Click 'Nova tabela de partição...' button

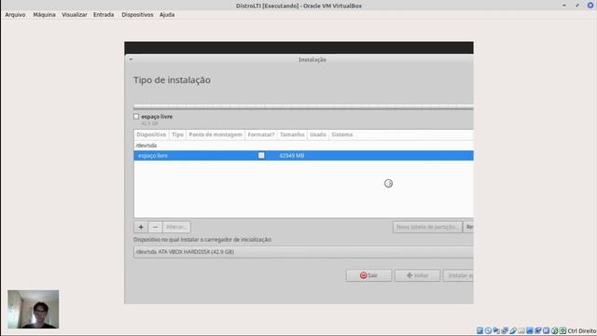427,227
